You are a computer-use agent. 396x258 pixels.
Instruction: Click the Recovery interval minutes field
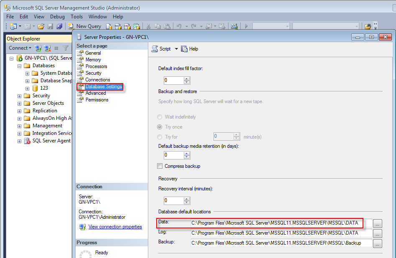tap(173, 201)
